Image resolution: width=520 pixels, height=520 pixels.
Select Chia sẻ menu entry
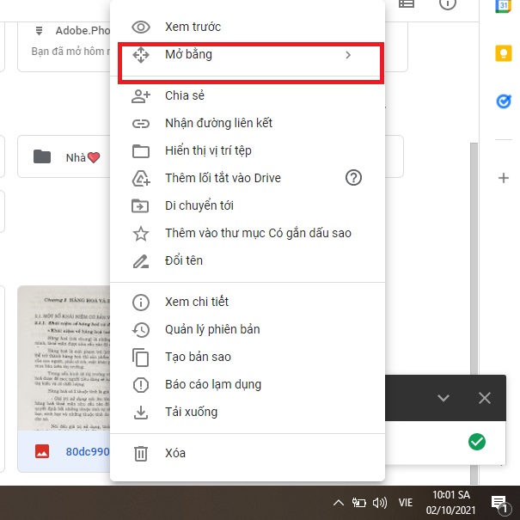(248, 96)
